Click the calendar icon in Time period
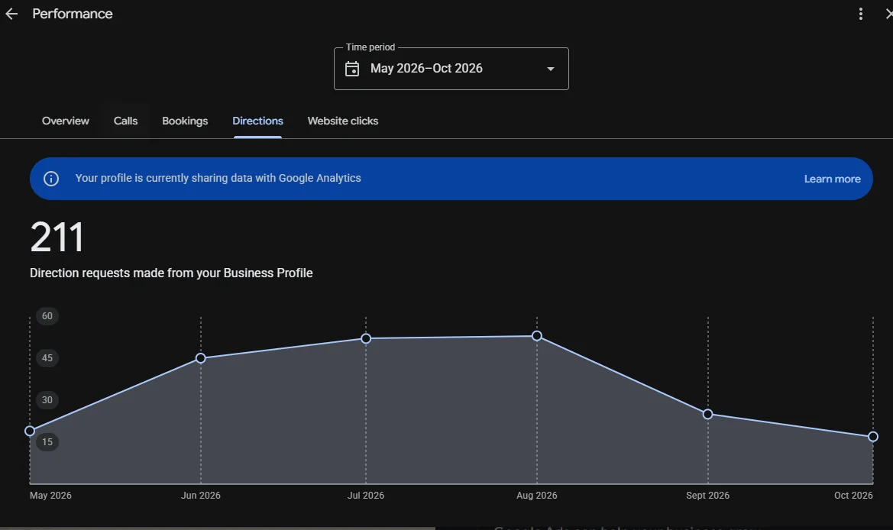 pyautogui.click(x=352, y=69)
